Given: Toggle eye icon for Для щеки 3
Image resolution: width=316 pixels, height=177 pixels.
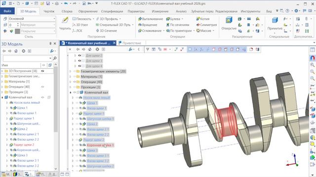Looking at the screenshot, I should pos(79,60).
